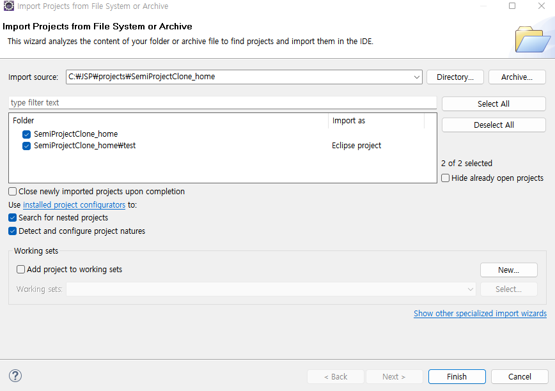
Task: Open the Working sets combo box
Action: [x=271, y=289]
